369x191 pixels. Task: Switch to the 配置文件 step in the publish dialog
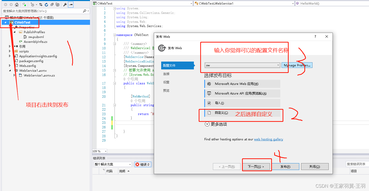(x=177, y=65)
